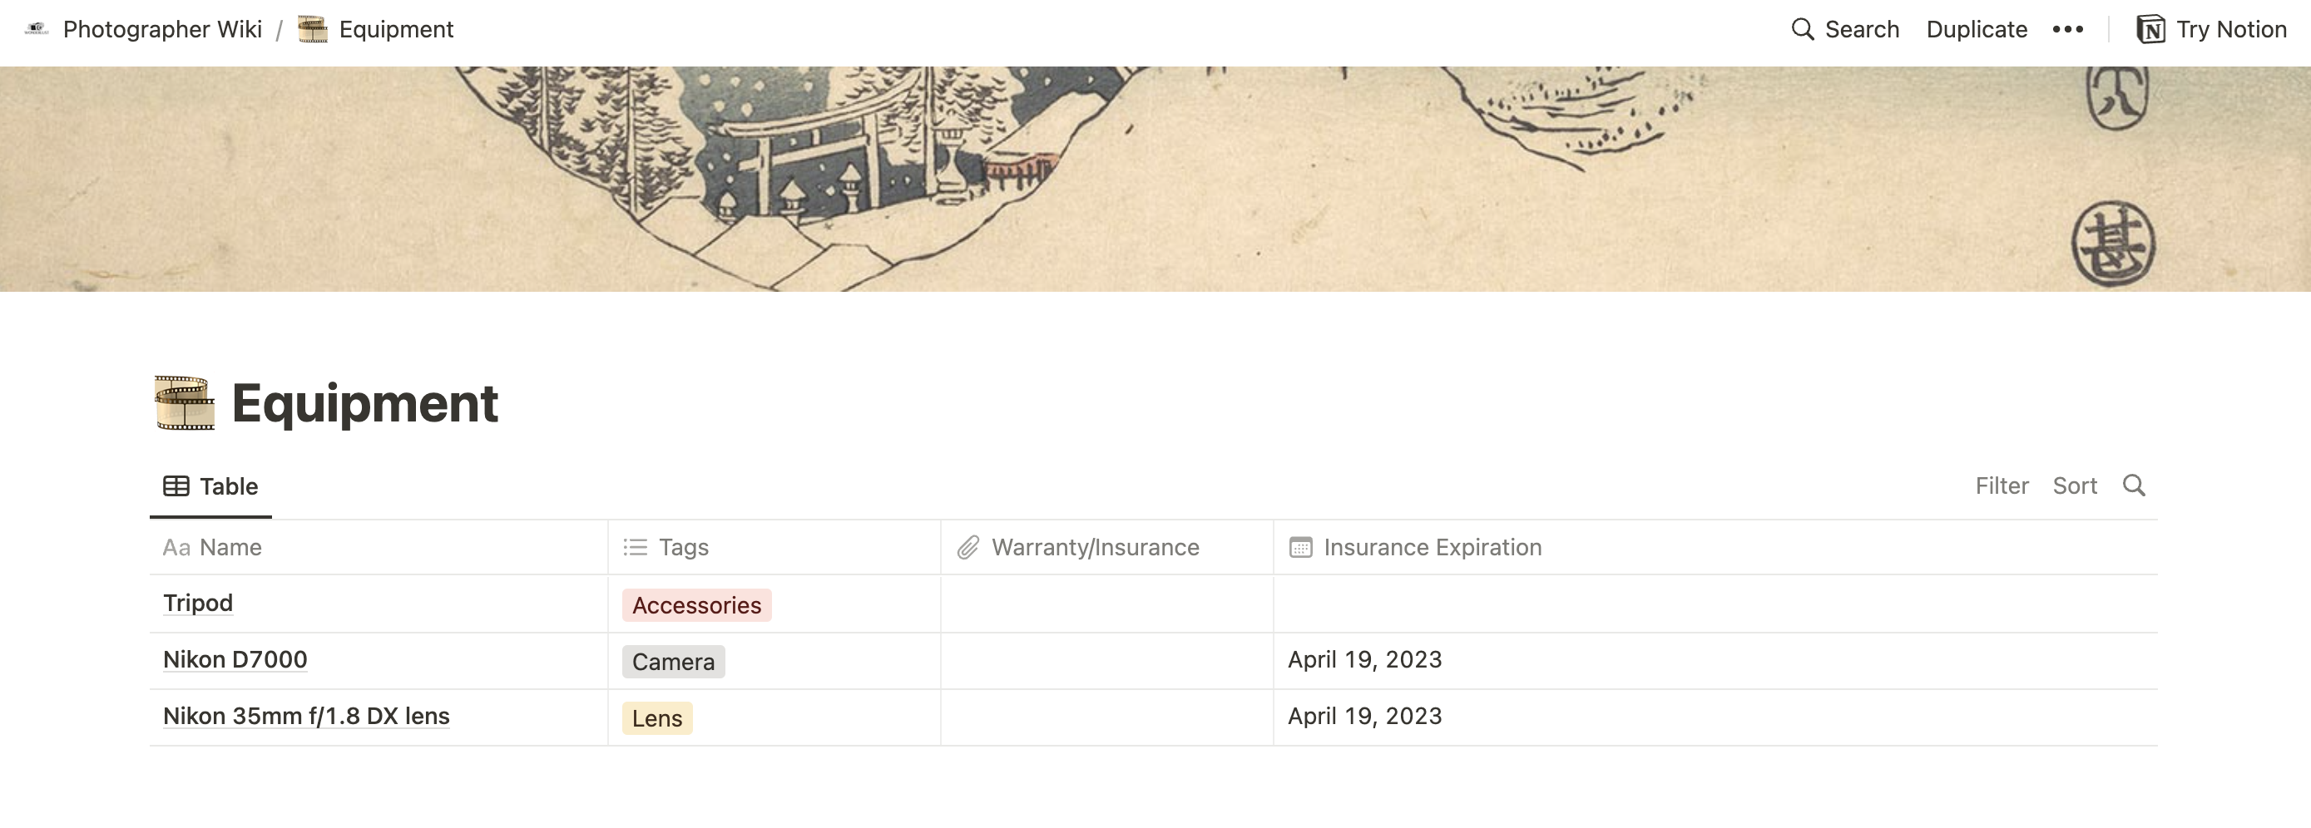Click the empty Warranty/Insurance cell for Tripod
The width and height of the screenshot is (2311, 828).
pos(1107,604)
